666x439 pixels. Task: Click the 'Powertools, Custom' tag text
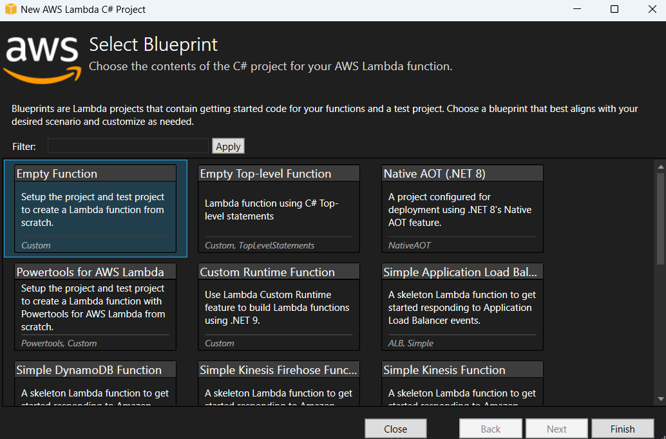tap(59, 343)
